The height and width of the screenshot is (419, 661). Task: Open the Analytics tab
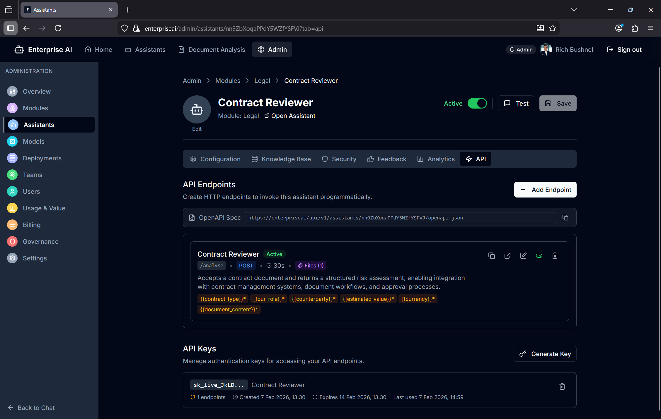coord(436,159)
